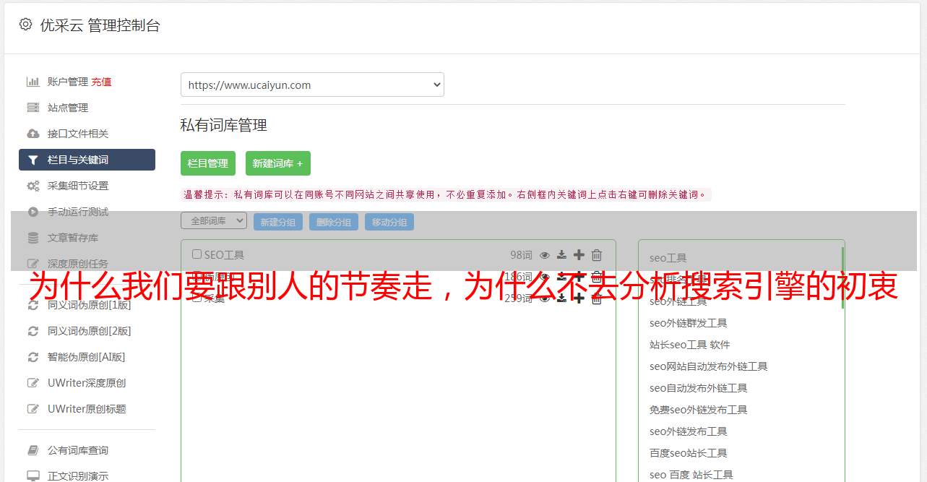This screenshot has height=482, width=927.
Task: Click the red 充值 link
Action: click(x=101, y=82)
